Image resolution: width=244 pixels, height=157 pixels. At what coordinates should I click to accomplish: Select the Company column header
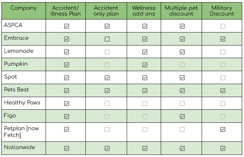pos(24,11)
